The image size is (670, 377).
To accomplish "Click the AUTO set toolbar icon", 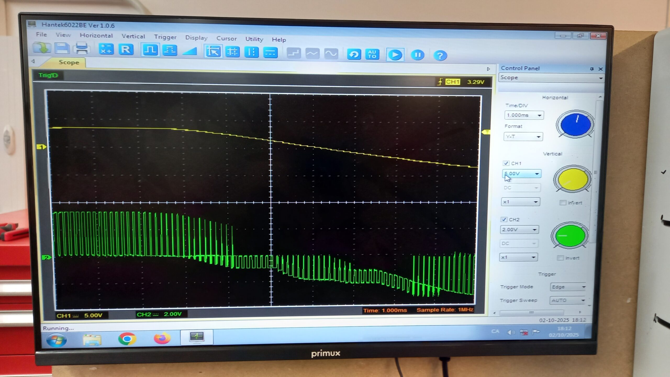I will [372, 54].
